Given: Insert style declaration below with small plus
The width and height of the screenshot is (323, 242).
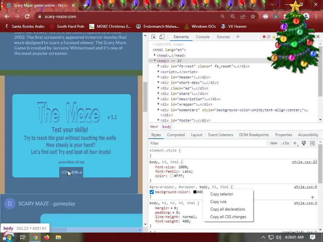Looking at the screenshot, I should tap(313, 197).
